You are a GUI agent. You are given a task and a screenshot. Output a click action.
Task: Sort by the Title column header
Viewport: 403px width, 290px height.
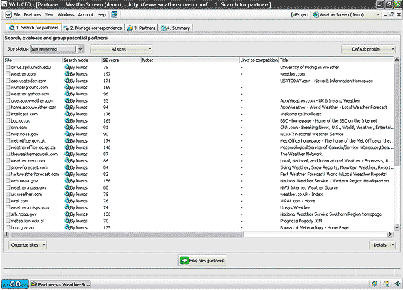click(336, 60)
